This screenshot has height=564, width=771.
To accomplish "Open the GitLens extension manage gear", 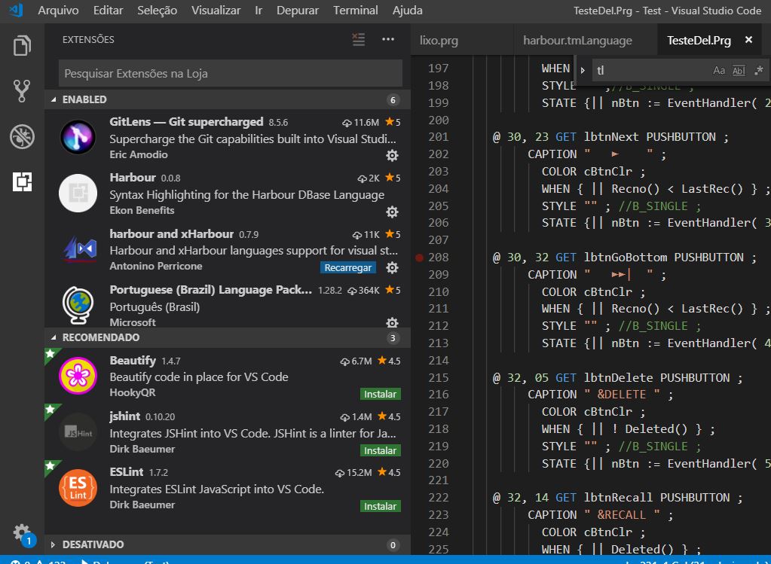I will (x=392, y=155).
